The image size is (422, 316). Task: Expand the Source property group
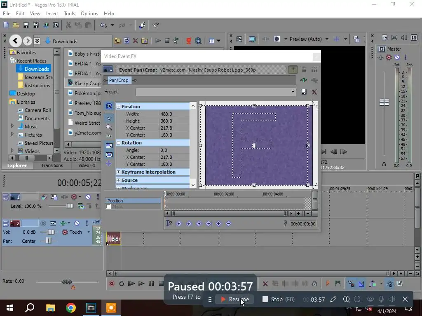coord(118,180)
